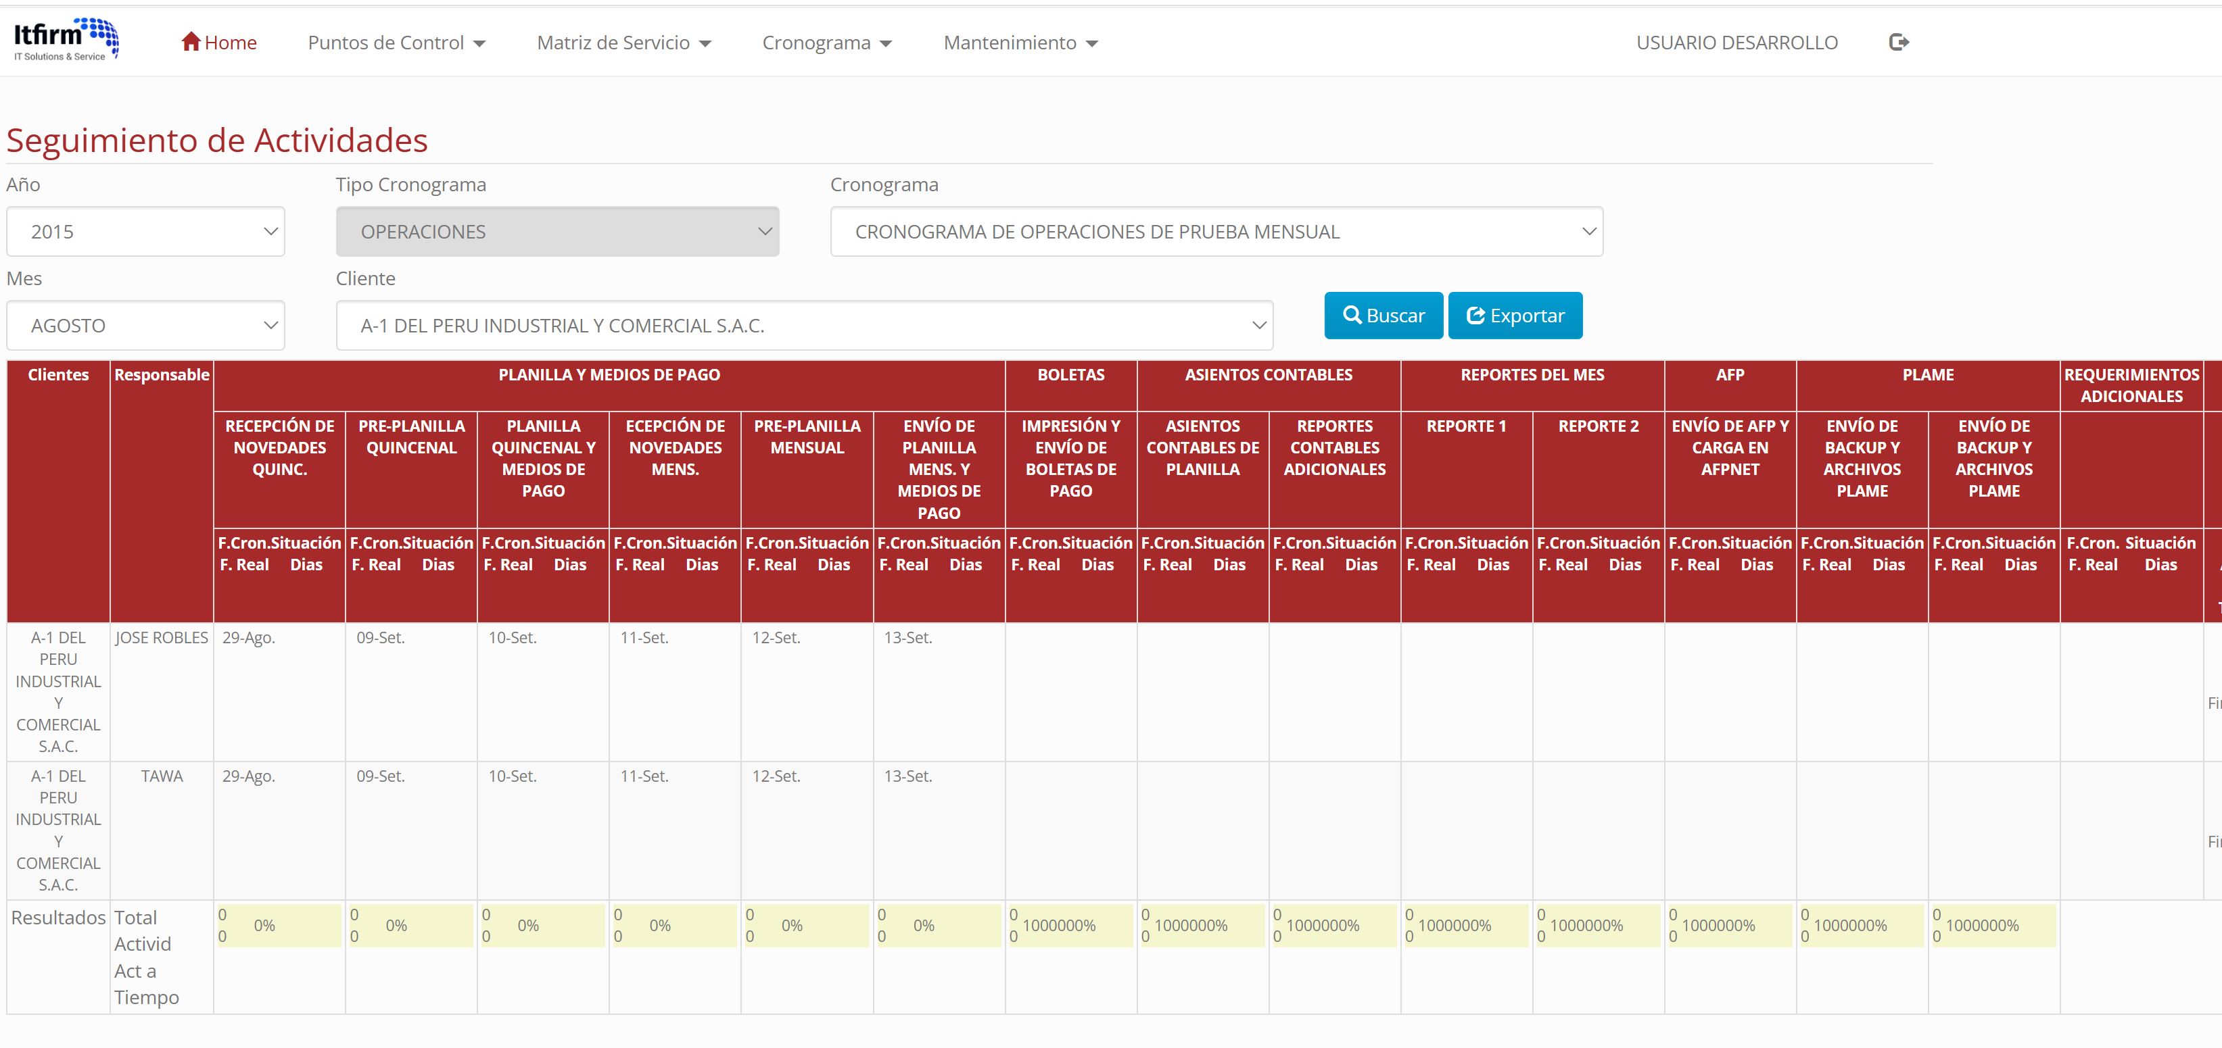Click the Exportar button
The height and width of the screenshot is (1048, 2222).
[x=1515, y=316]
